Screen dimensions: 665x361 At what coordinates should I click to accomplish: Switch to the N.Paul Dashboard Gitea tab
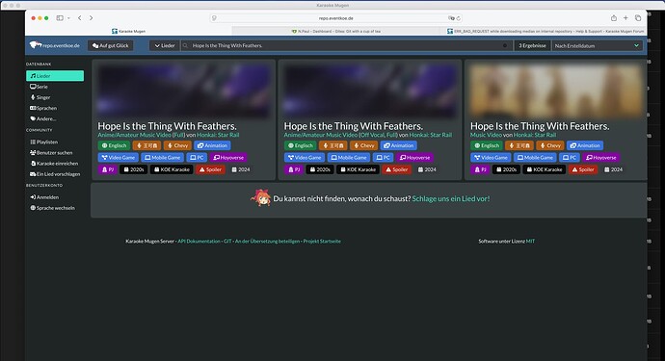336,31
